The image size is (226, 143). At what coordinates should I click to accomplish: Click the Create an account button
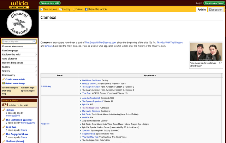coord(214,3)
